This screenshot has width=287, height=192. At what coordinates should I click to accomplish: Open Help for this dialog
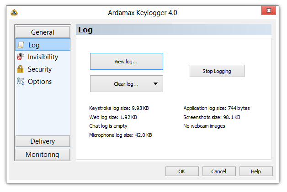pos(256,171)
